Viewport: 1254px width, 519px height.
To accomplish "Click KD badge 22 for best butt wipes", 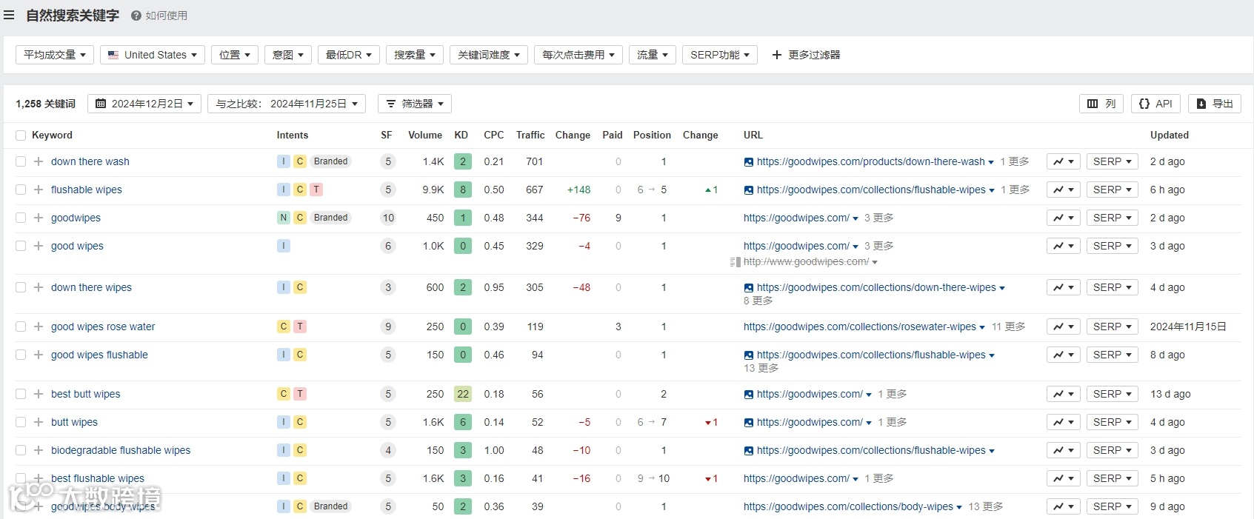I will [x=463, y=394].
